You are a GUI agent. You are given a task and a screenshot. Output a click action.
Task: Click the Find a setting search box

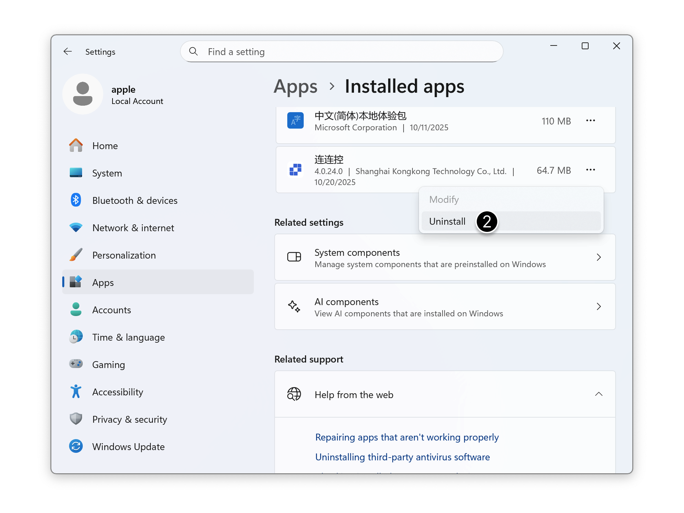click(341, 51)
